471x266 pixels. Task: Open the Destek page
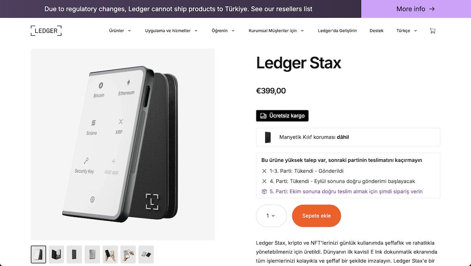pos(376,31)
